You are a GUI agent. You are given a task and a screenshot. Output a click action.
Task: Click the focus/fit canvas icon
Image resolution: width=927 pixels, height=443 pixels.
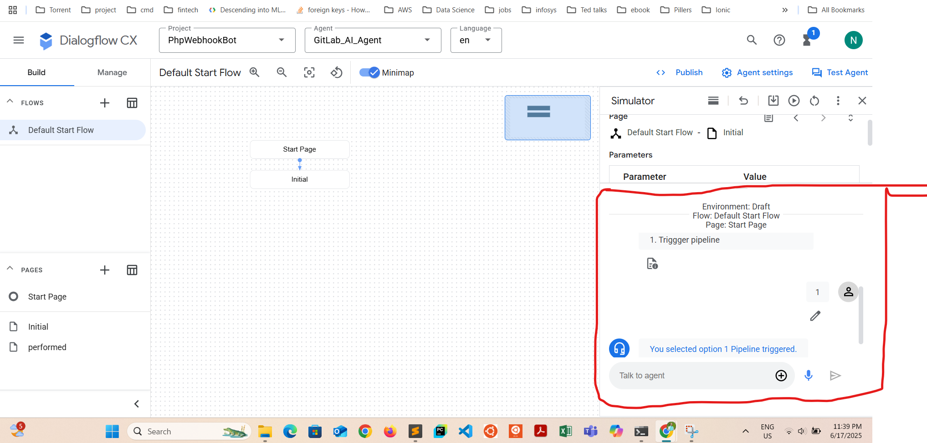tap(309, 72)
